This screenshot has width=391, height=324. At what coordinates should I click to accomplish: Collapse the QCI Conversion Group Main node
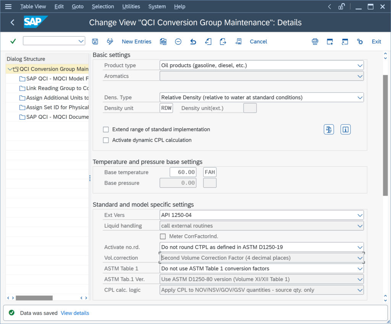pyautogui.click(x=10, y=69)
